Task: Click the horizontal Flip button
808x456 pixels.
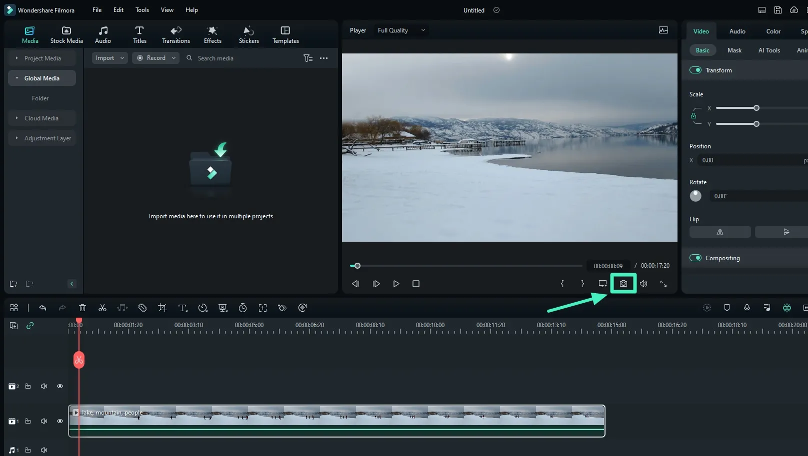Action: [720, 232]
